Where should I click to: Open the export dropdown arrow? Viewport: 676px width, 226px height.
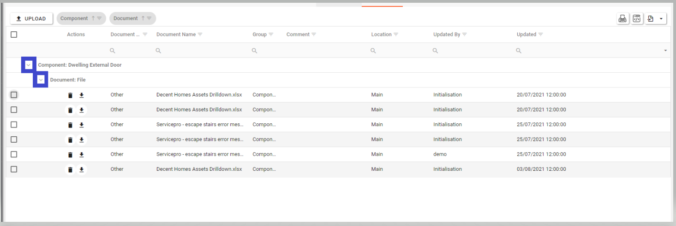pos(661,19)
